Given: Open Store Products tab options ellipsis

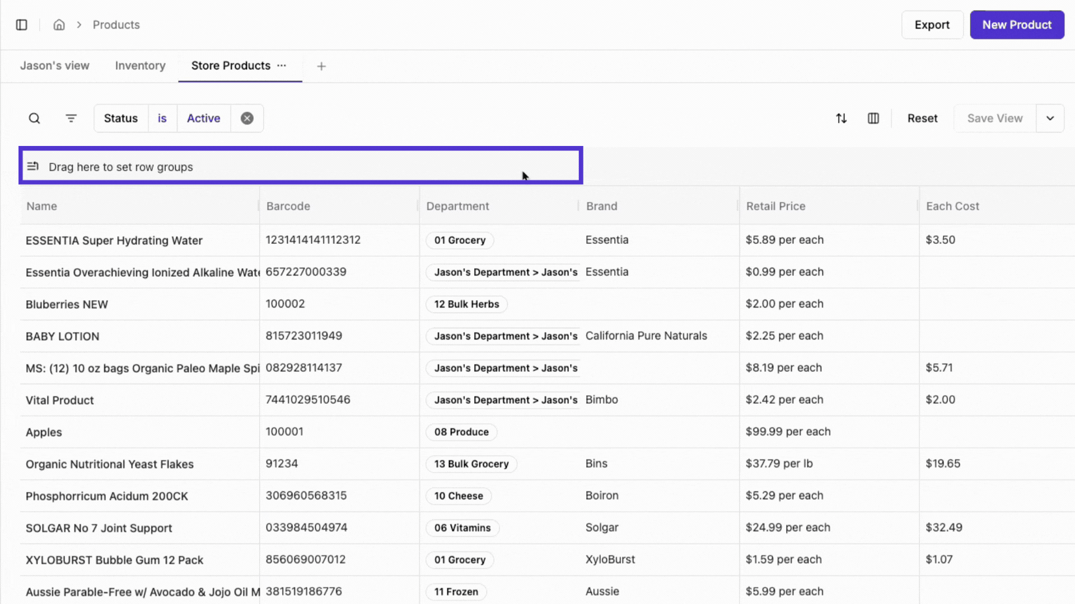Looking at the screenshot, I should (x=282, y=65).
